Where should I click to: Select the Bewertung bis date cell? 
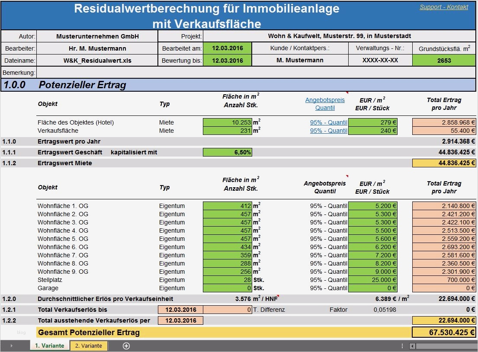point(227,60)
